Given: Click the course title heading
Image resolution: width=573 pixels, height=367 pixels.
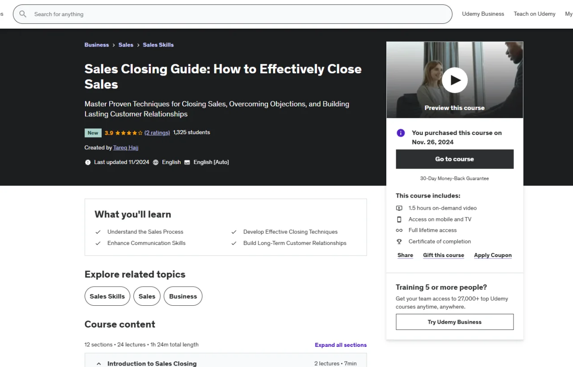Looking at the screenshot, I should (223, 76).
